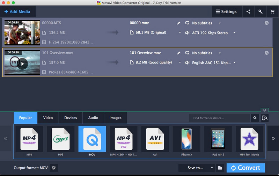
Task: Edit output name 00000.mov with pencil icon
Action: click(x=179, y=23)
